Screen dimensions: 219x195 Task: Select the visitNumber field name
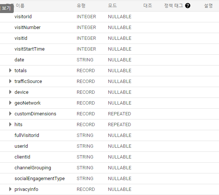coord(28,28)
